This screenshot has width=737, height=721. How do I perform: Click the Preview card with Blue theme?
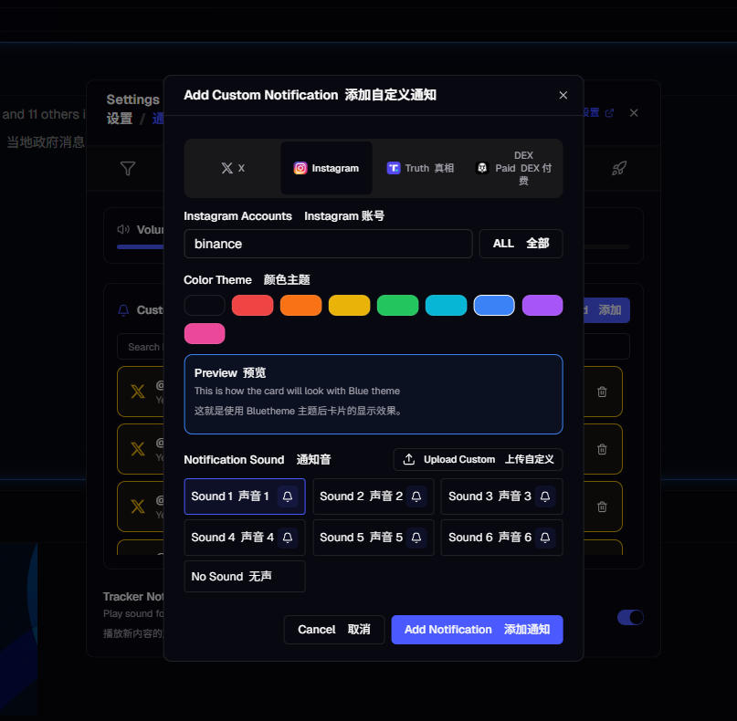coord(374,394)
